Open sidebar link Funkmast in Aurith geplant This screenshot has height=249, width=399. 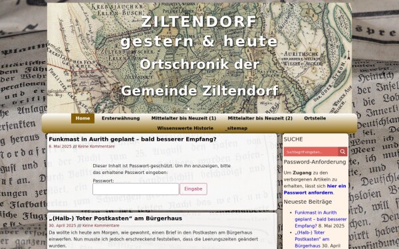click(x=321, y=219)
